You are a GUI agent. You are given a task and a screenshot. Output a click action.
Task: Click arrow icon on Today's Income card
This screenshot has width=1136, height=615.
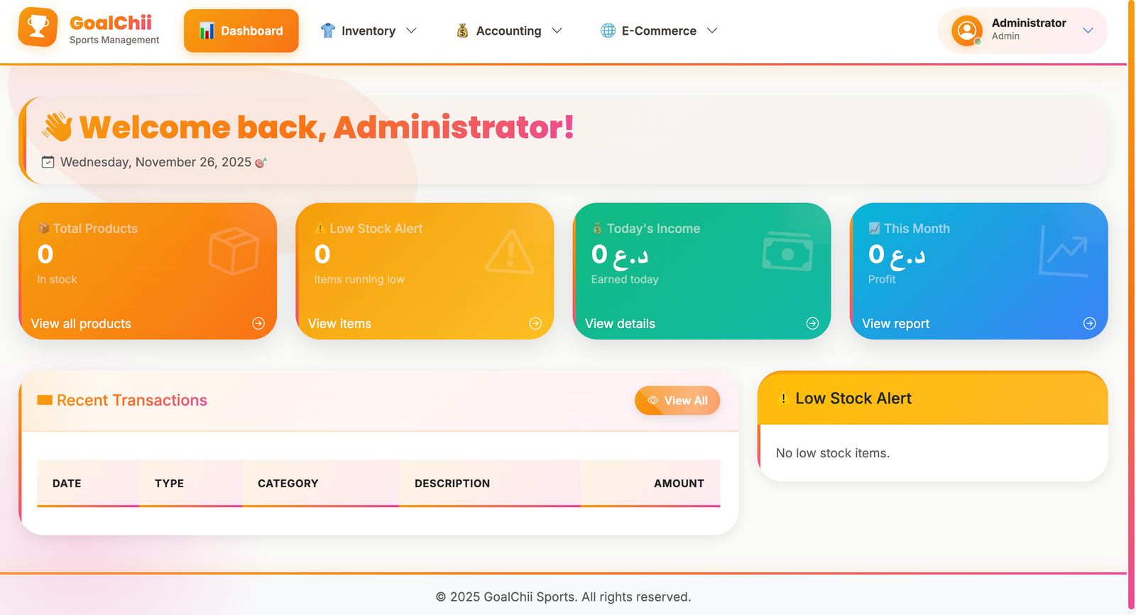click(x=812, y=323)
